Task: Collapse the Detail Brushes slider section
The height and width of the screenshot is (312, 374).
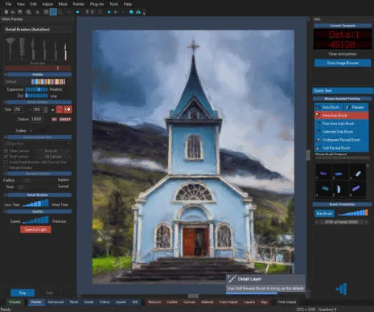Action: click(5, 195)
